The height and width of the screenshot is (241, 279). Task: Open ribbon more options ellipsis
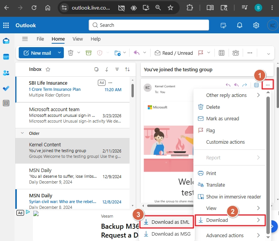click(x=250, y=53)
